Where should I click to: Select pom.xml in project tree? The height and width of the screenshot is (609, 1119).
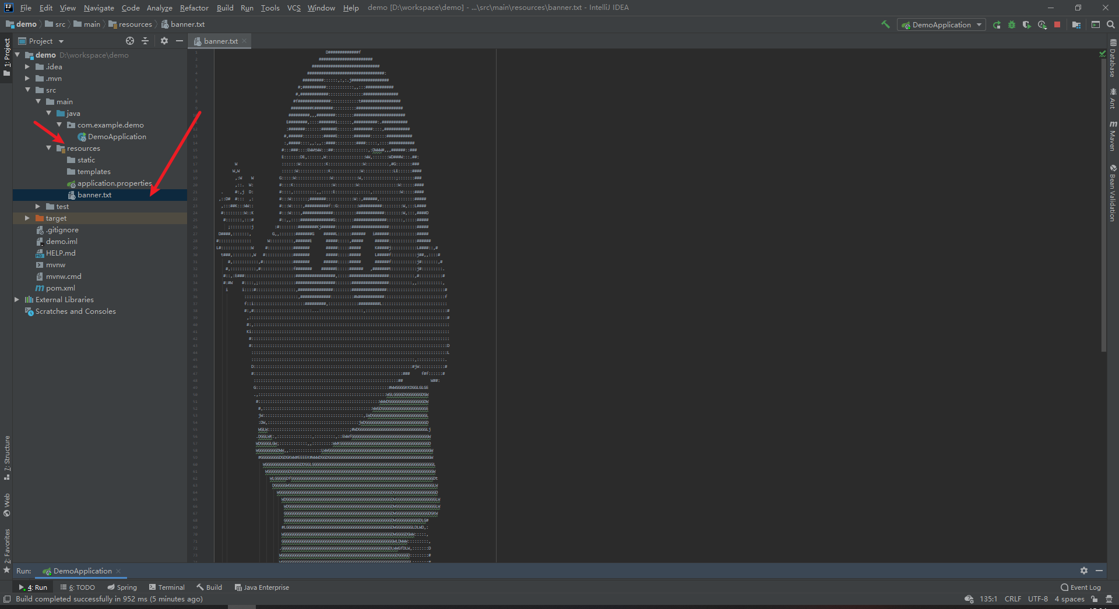[x=55, y=288]
